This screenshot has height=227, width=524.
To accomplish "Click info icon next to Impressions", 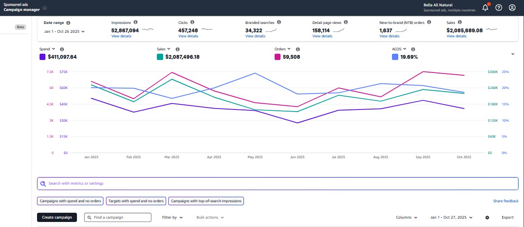I will (135, 22).
